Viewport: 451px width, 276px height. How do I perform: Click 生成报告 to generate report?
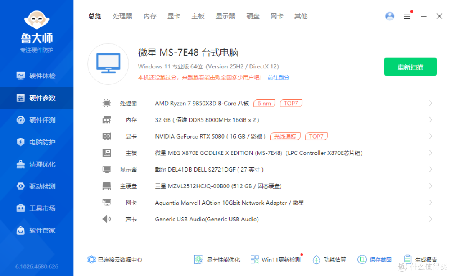(x=420, y=260)
